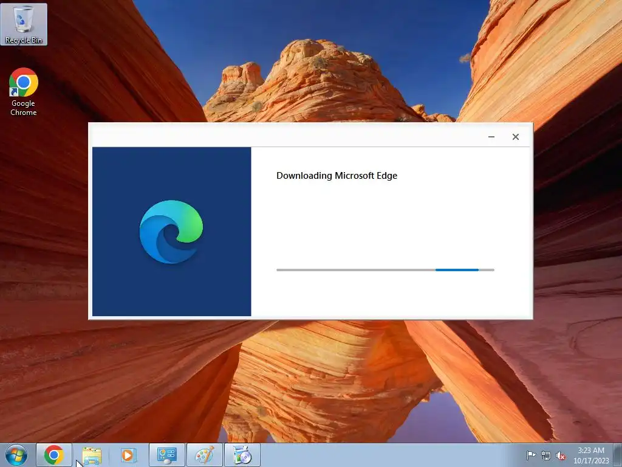The height and width of the screenshot is (467, 622).
Task: Click the muted volume tray icon
Action: pyautogui.click(x=561, y=455)
